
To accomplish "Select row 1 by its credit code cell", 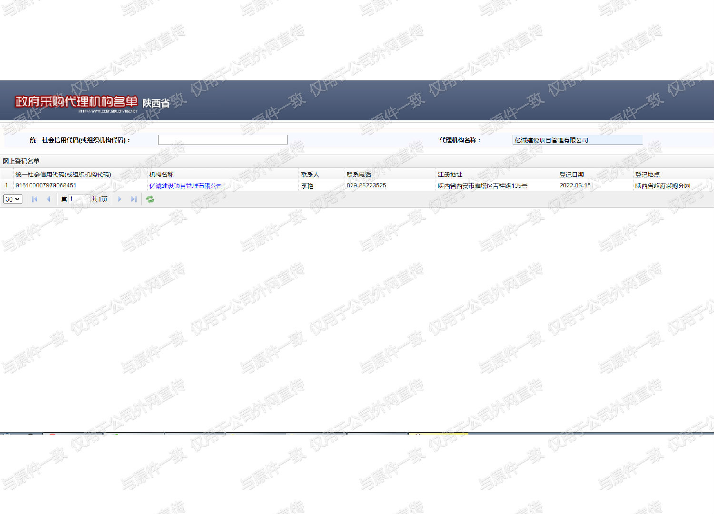I will click(46, 185).
